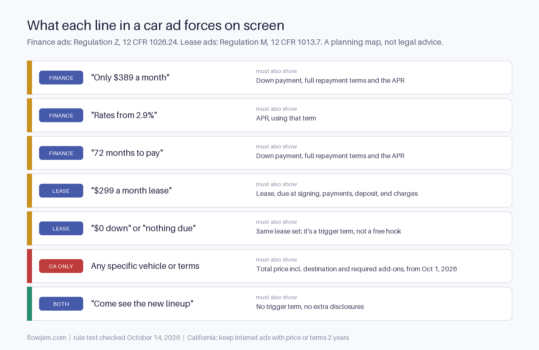Select the line "$0 down" or "nothing due"
The image size is (539, 350).
click(144, 229)
